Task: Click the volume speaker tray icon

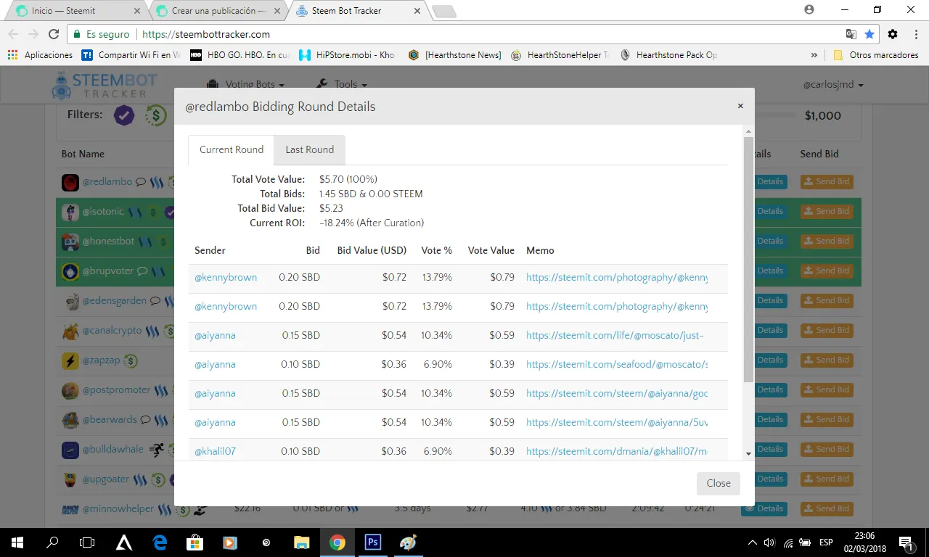Action: coord(770,542)
